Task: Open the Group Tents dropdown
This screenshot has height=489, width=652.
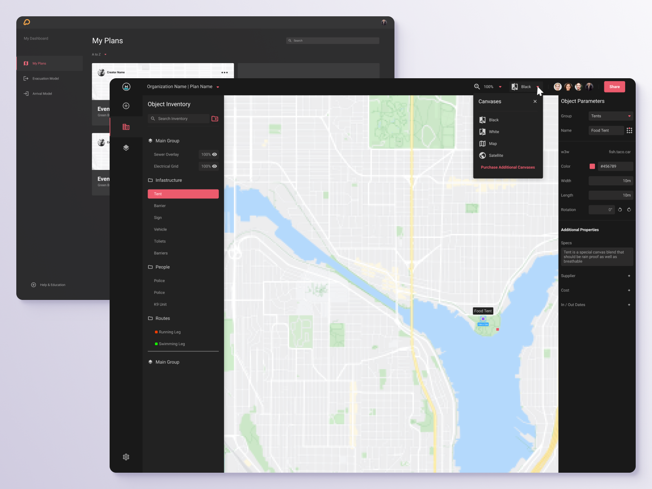Action: click(x=611, y=116)
